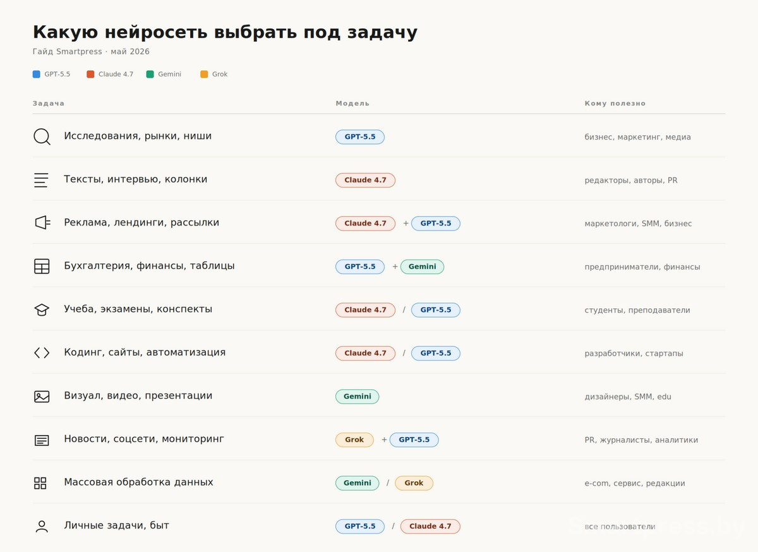
Task: Click the text маркетологи, SMM, бизнес
Action: (638, 224)
